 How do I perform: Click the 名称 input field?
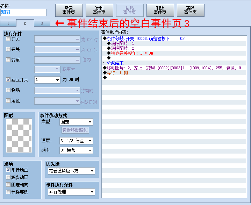click(23, 12)
